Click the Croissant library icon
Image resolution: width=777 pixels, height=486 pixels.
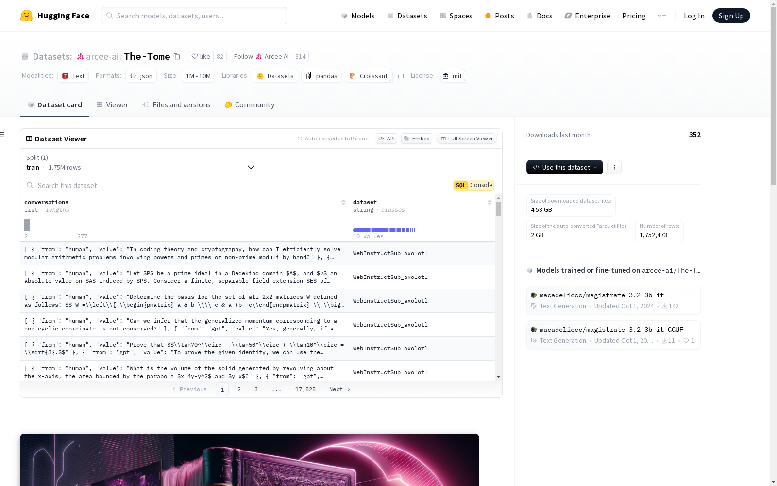point(353,76)
